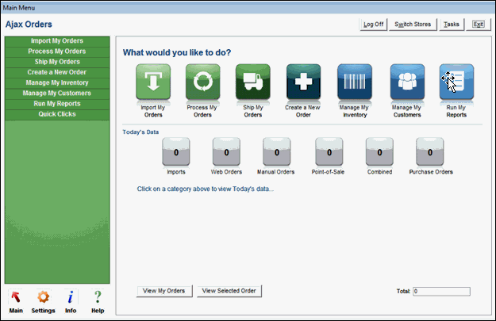496x321 pixels.
Task: Select Create a New Order in sidebar
Action: point(57,72)
